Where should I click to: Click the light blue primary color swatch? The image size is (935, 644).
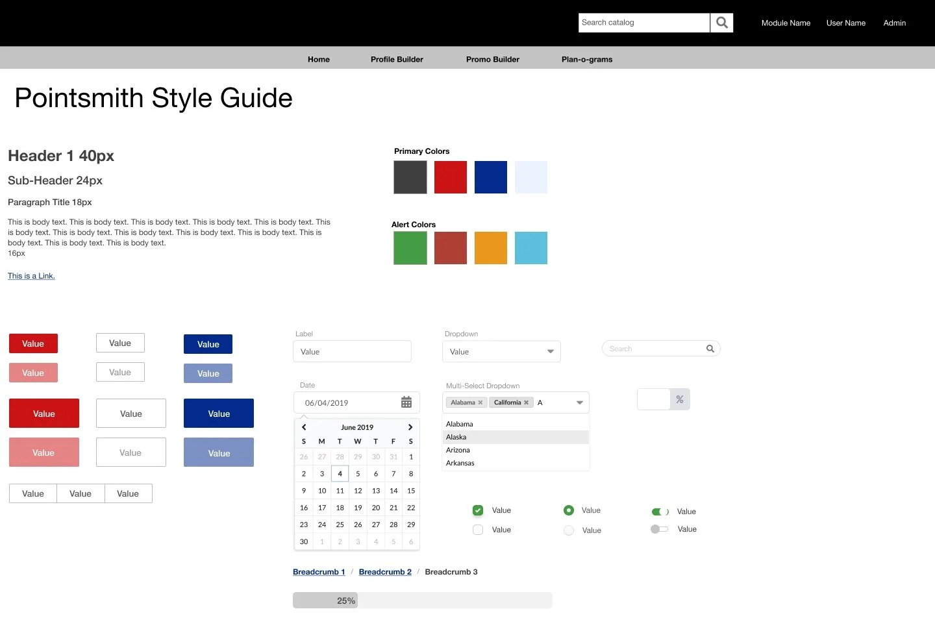coord(531,177)
